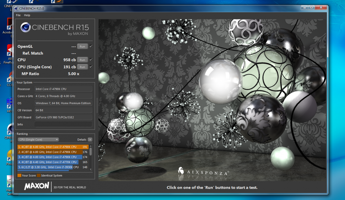Open the File menu
Viewport: 345px width, 200px height.
point(18,15)
